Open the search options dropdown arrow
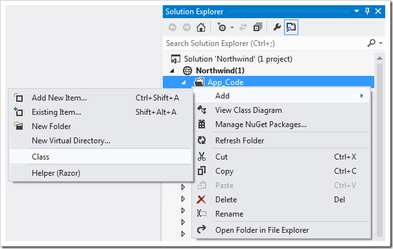This screenshot has width=393, height=249. [381, 43]
